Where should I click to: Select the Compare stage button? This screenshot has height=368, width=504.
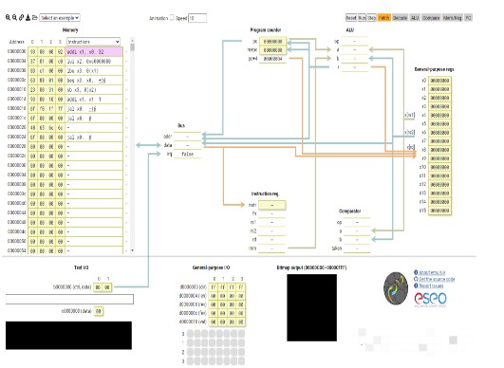point(431,18)
